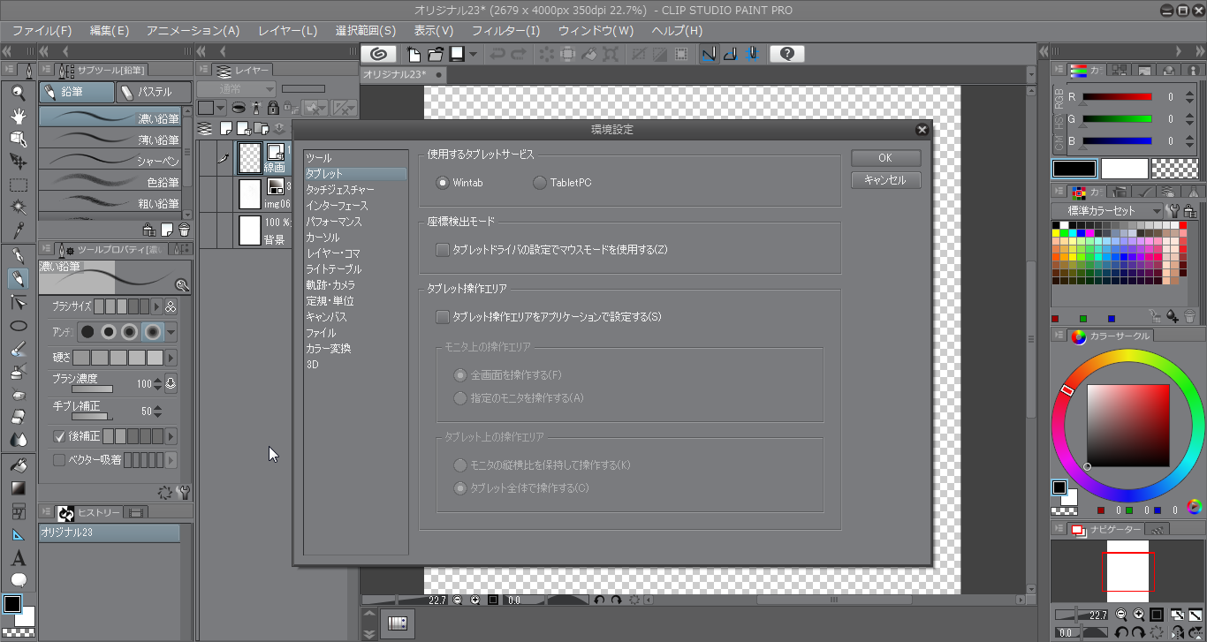Select the Text tool icon

[x=18, y=558]
